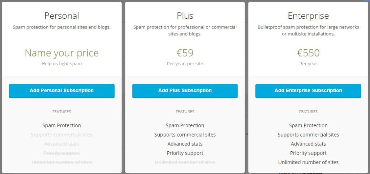370x174 pixels.
Task: Click the "Name your price" text
Action: [x=61, y=53]
